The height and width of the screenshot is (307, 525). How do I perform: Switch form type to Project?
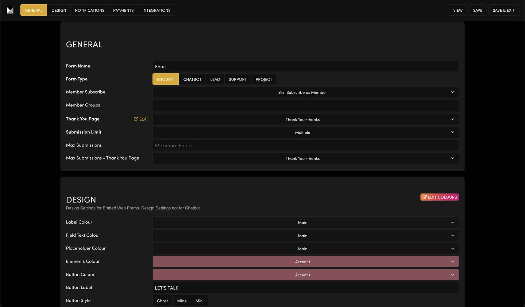click(x=264, y=79)
